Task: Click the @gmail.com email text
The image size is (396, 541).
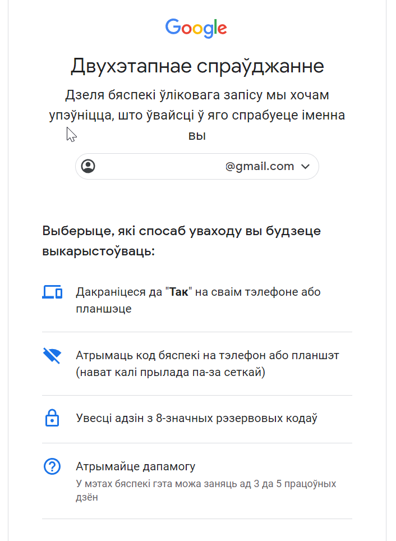Action: point(259,166)
